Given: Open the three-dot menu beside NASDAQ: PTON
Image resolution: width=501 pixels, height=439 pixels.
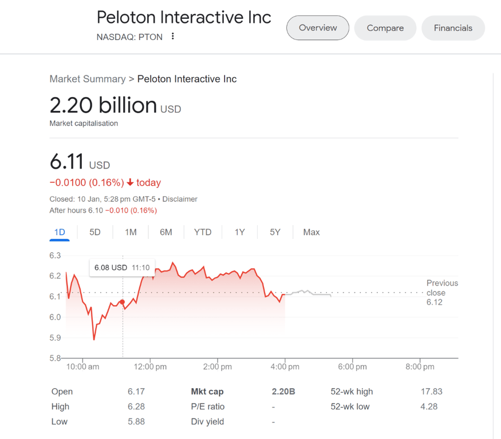Looking at the screenshot, I should [x=173, y=37].
